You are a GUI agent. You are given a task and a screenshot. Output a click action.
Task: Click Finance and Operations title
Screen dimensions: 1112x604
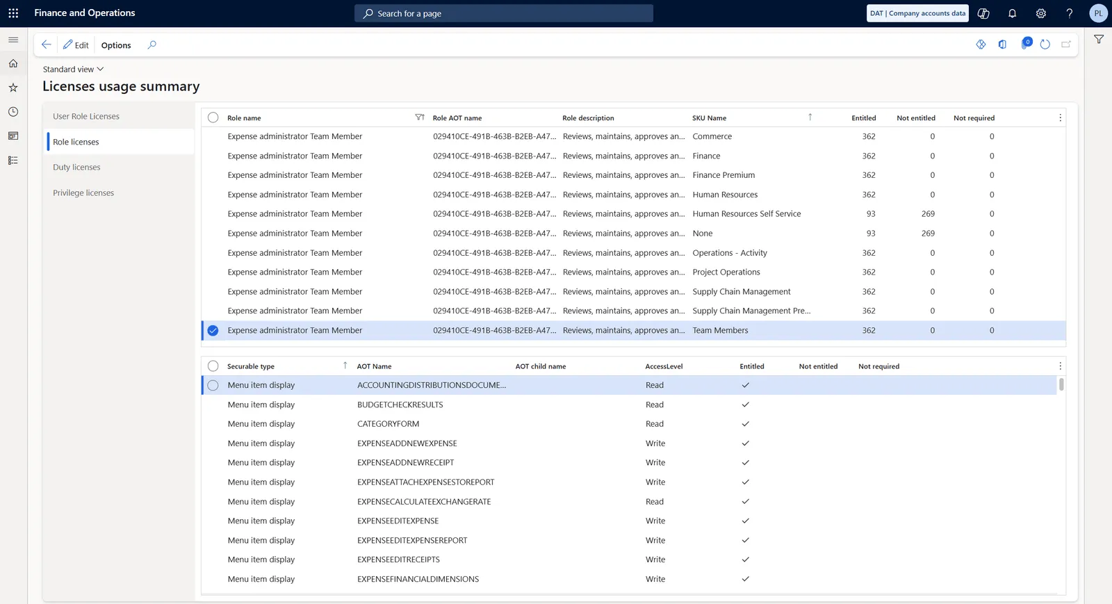tap(85, 13)
